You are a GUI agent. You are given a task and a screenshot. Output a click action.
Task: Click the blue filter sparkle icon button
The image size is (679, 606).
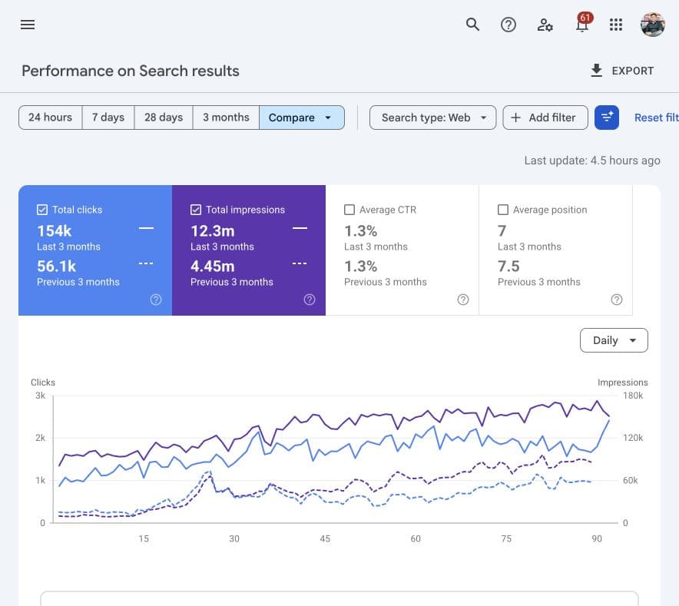pos(607,118)
